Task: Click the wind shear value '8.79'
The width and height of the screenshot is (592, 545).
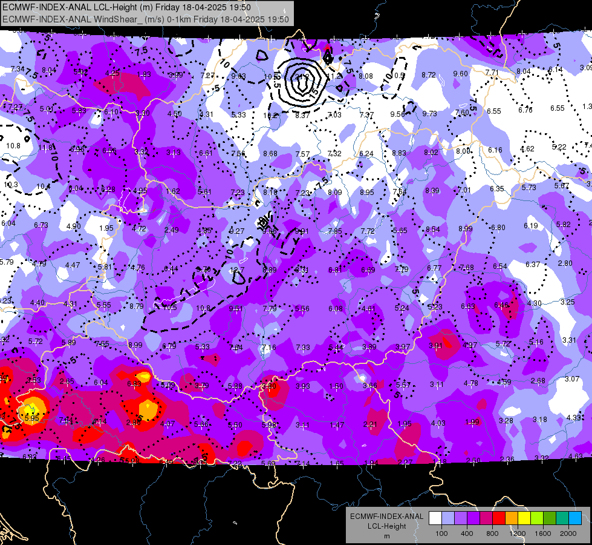Action: click(136, 306)
